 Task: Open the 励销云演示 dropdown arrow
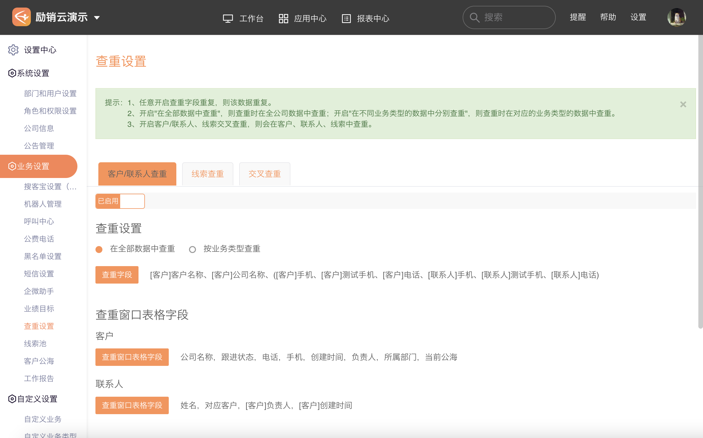tap(97, 18)
